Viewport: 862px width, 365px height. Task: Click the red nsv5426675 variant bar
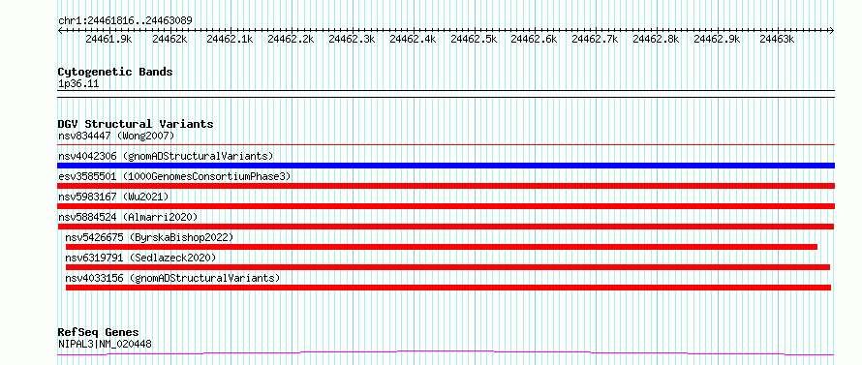coord(442,247)
